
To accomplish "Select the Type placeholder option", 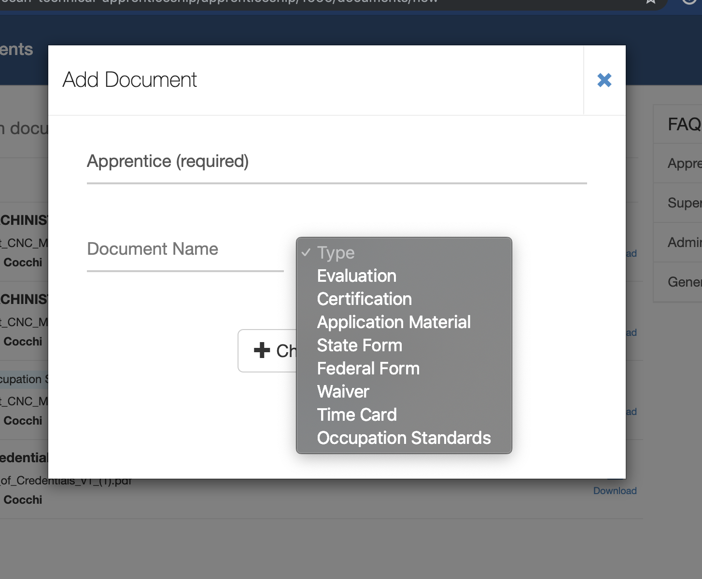I will click(404, 253).
